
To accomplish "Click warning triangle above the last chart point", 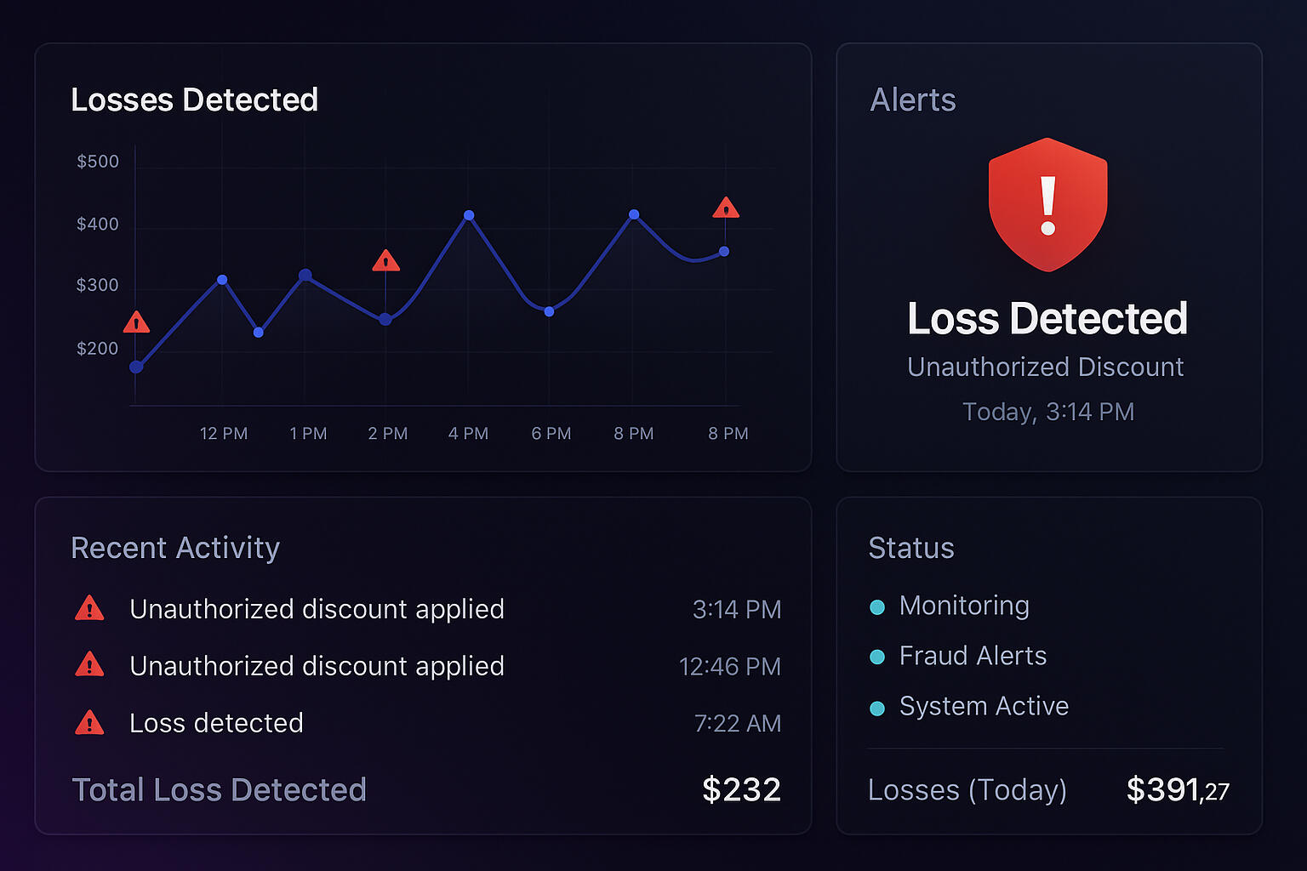I will 726,208.
